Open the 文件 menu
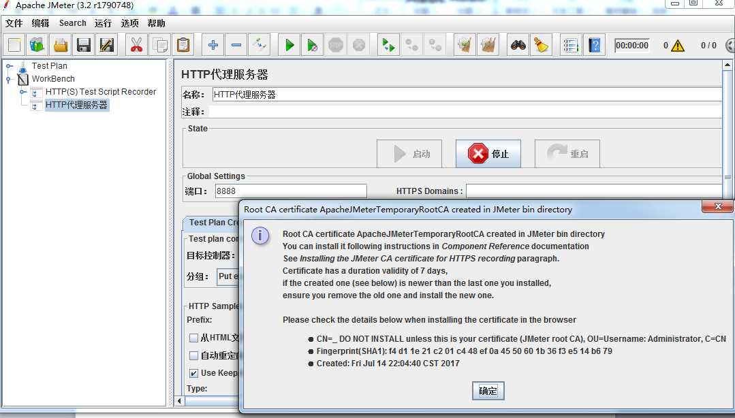Screen dimensions: 735x418 click(14, 23)
